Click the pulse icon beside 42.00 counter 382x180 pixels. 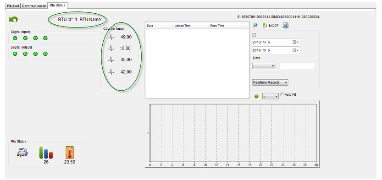tap(111, 72)
